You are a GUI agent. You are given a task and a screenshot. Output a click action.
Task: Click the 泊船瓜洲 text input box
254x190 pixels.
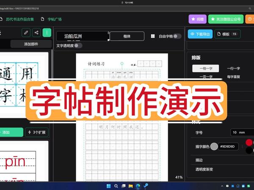(x=83, y=36)
